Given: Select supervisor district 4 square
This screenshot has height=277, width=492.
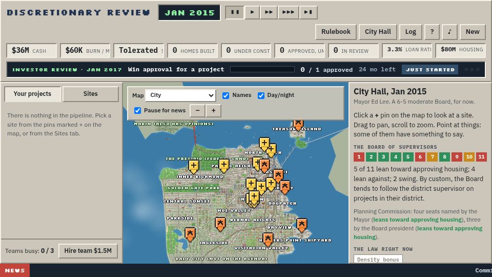Looking at the screenshot, I should pyautogui.click(x=396, y=157).
